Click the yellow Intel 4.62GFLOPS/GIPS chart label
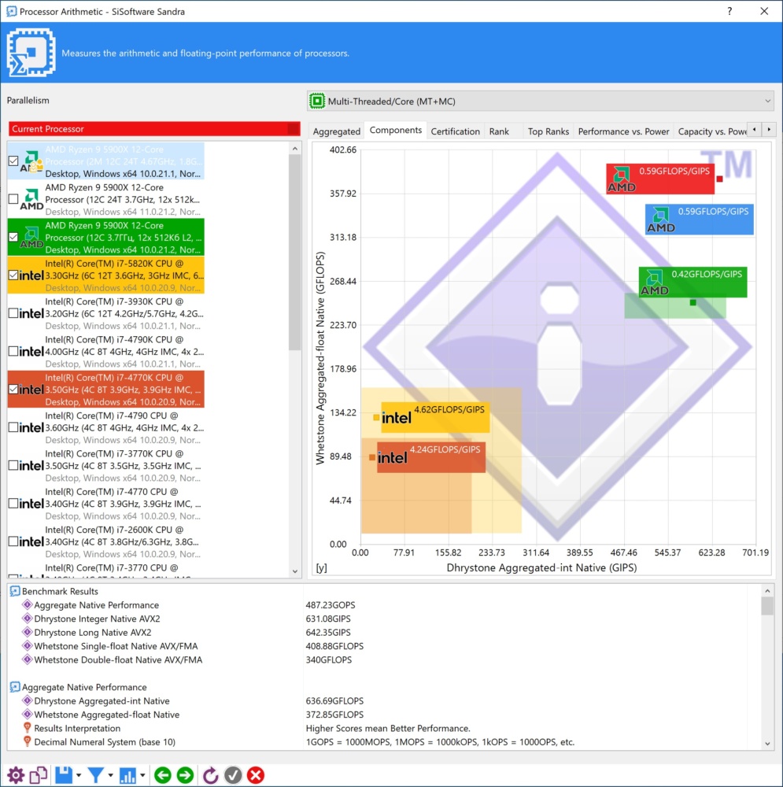Screen dimensions: 783x787 pos(435,417)
